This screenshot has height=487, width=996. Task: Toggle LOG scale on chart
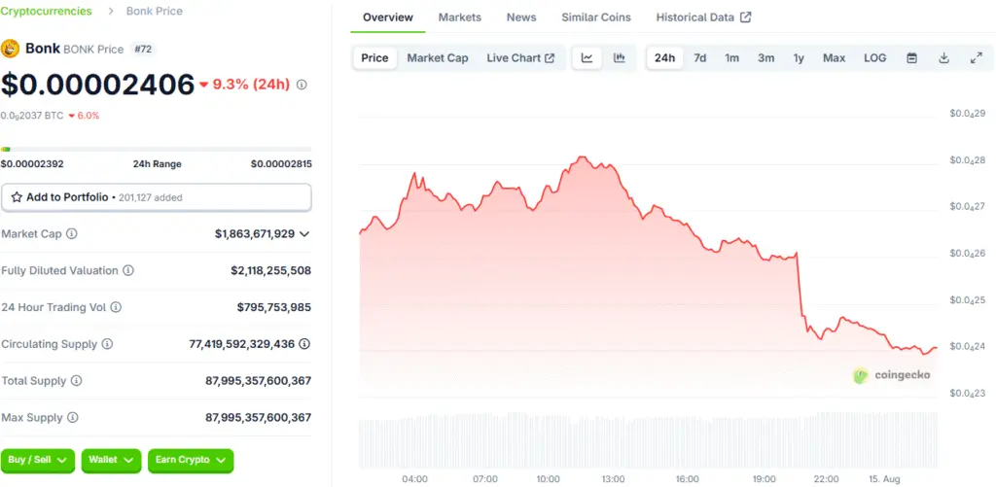(874, 57)
